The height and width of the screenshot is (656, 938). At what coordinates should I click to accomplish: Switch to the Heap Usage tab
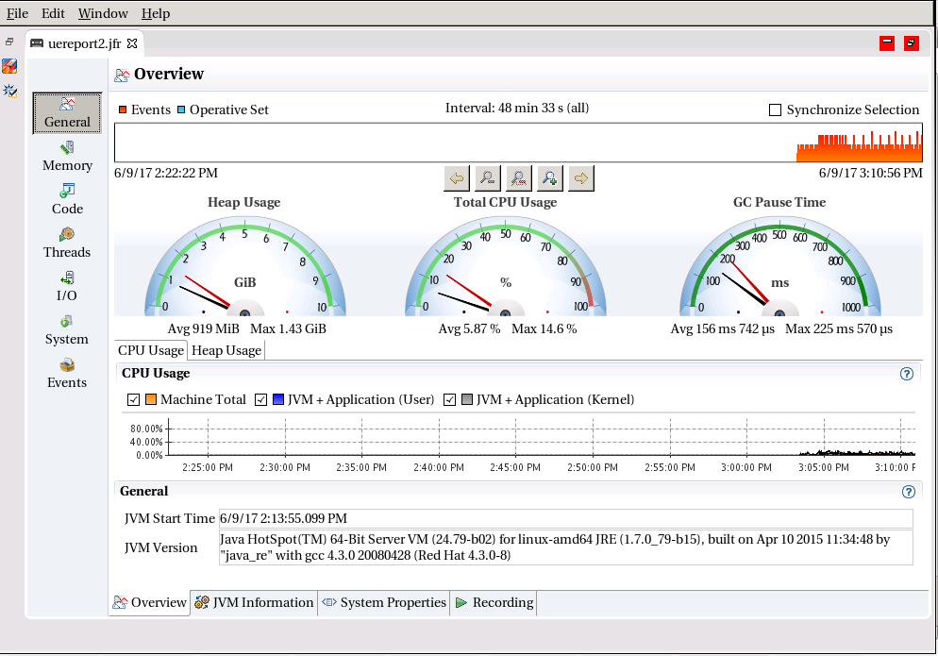tap(226, 349)
